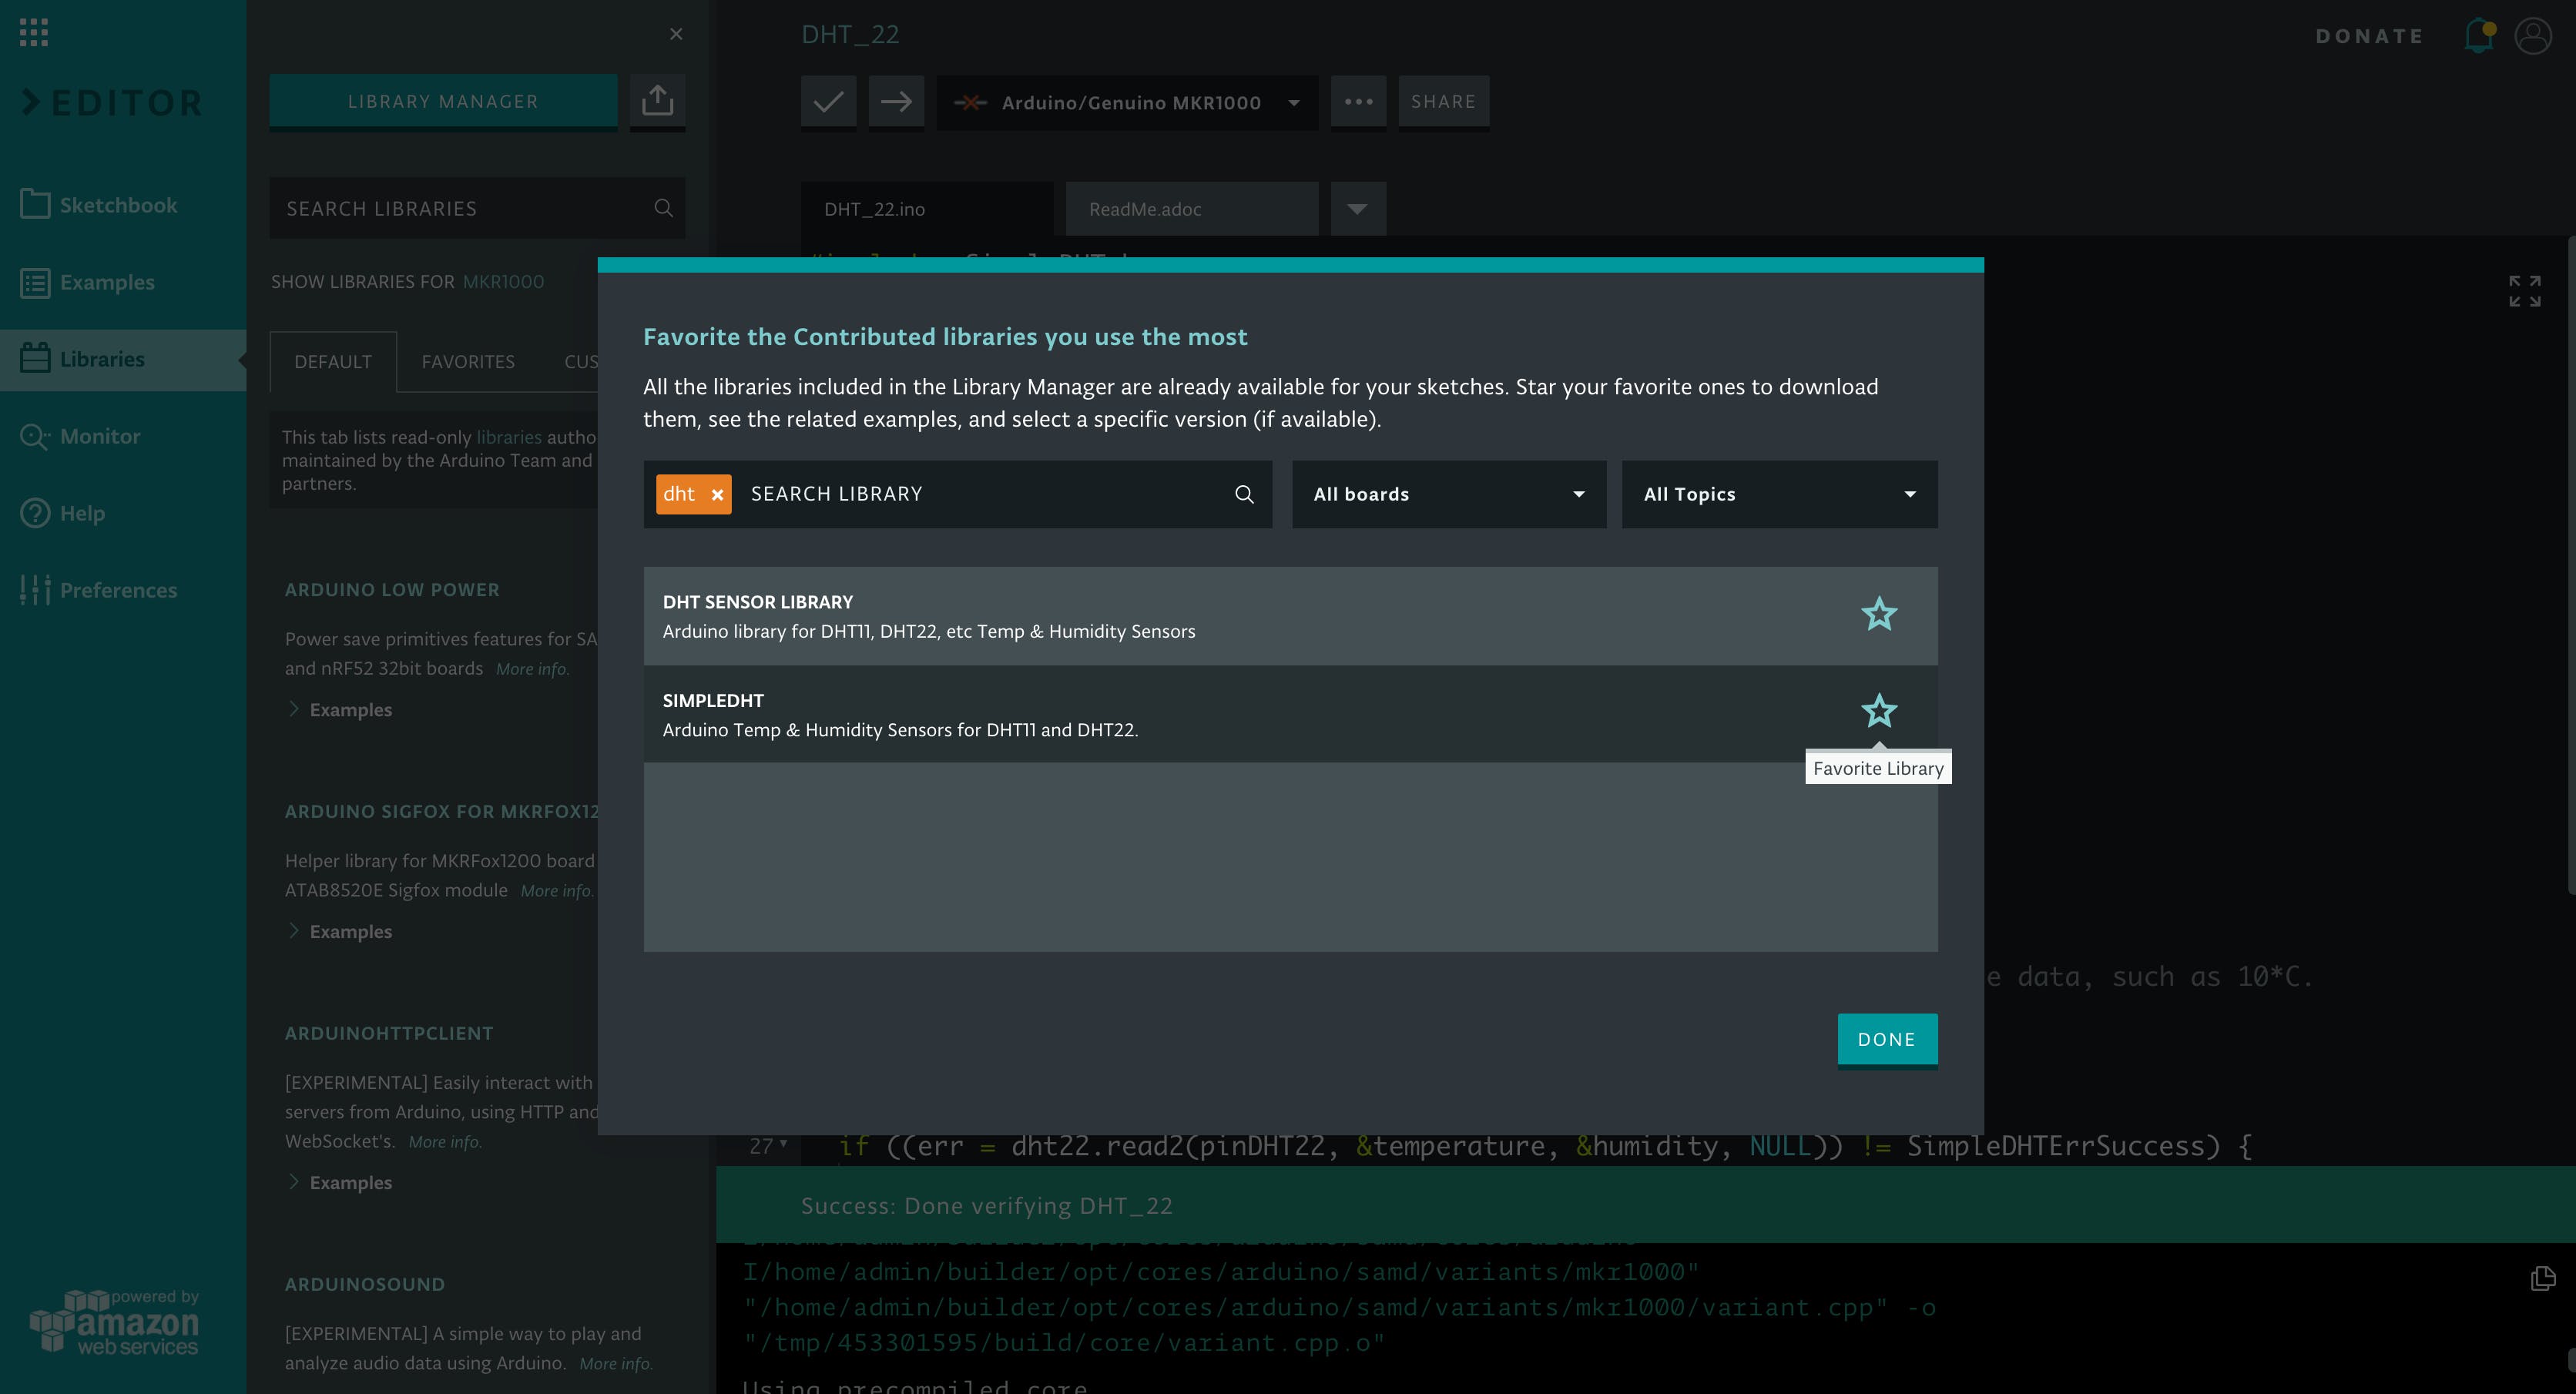The height and width of the screenshot is (1394, 2576).
Task: Expand Examples under ArduinoHttpClient
Action: (x=340, y=1183)
